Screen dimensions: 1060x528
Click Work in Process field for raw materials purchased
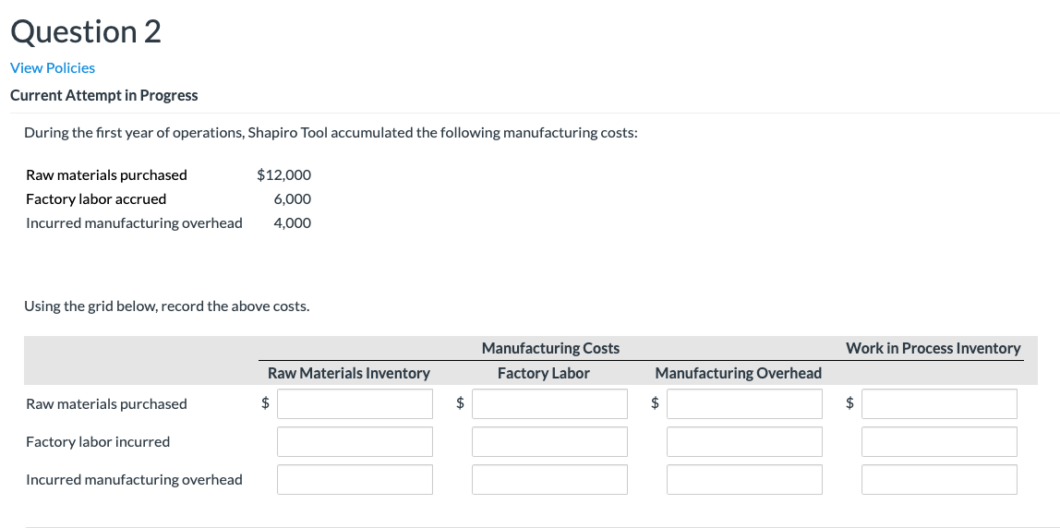(x=939, y=403)
